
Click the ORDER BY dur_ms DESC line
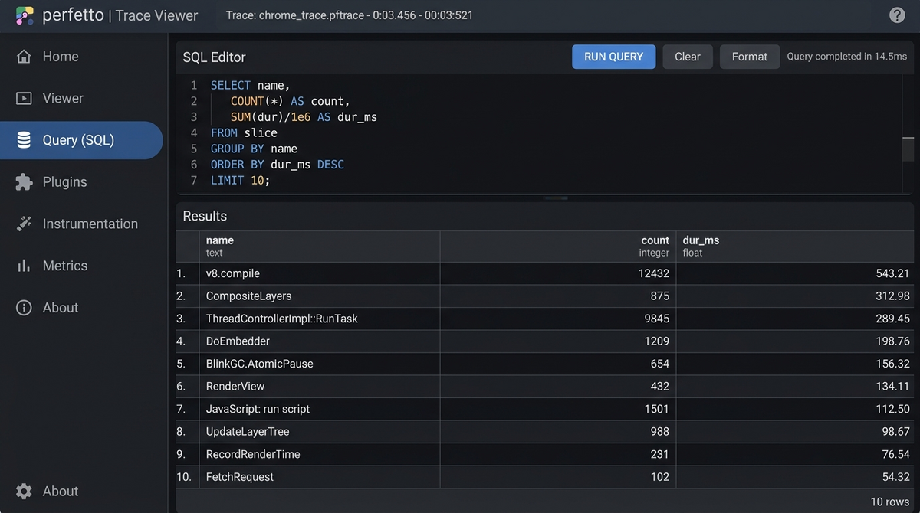click(x=278, y=165)
